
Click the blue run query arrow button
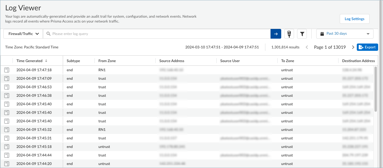275,34
